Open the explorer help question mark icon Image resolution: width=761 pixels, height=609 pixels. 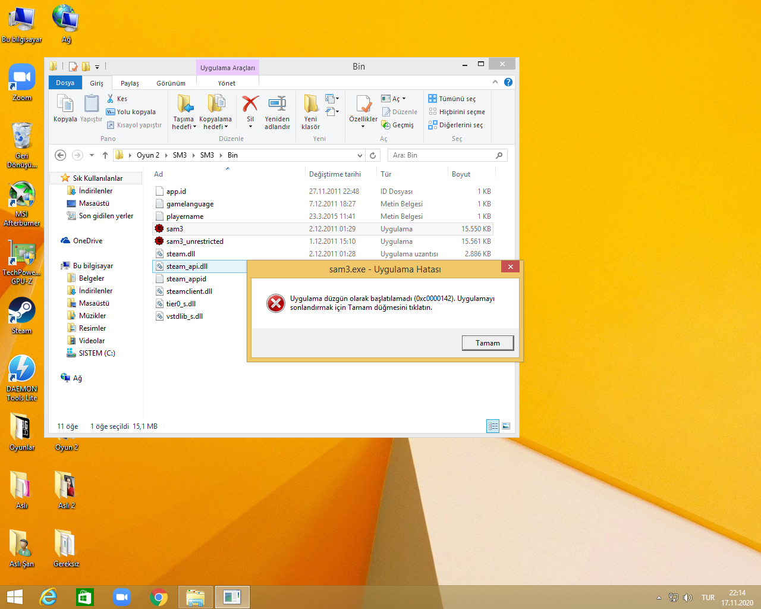pos(508,82)
